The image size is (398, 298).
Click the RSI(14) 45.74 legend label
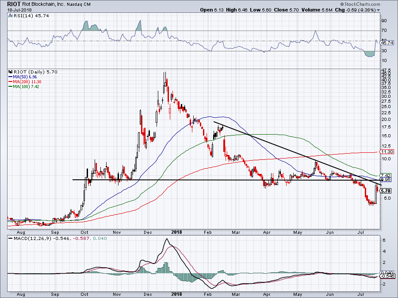[31, 16]
